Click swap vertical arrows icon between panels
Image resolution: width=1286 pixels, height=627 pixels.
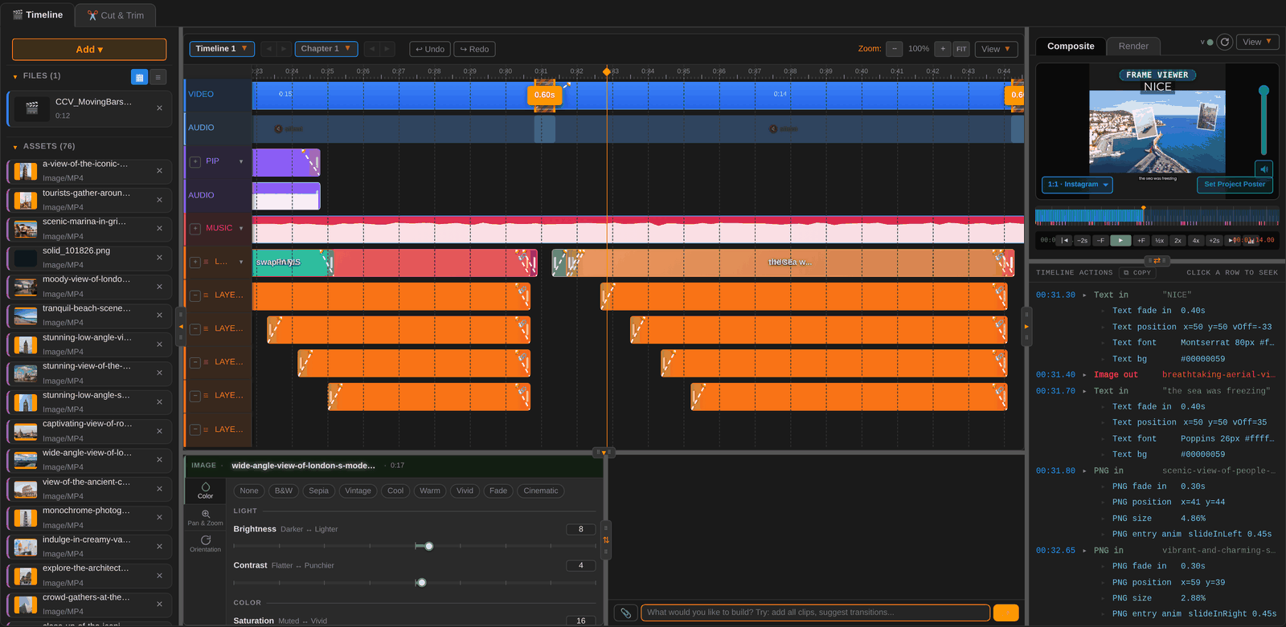pyautogui.click(x=606, y=539)
